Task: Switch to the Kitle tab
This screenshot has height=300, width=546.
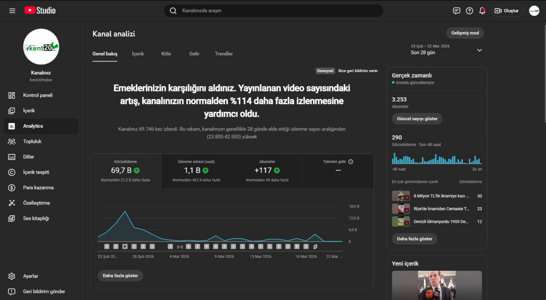Action: click(166, 54)
